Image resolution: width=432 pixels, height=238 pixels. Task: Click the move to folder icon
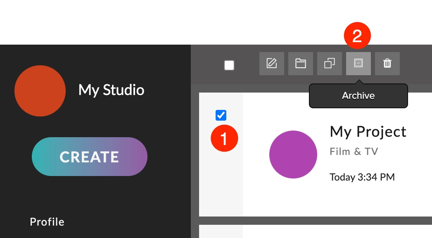pos(300,64)
